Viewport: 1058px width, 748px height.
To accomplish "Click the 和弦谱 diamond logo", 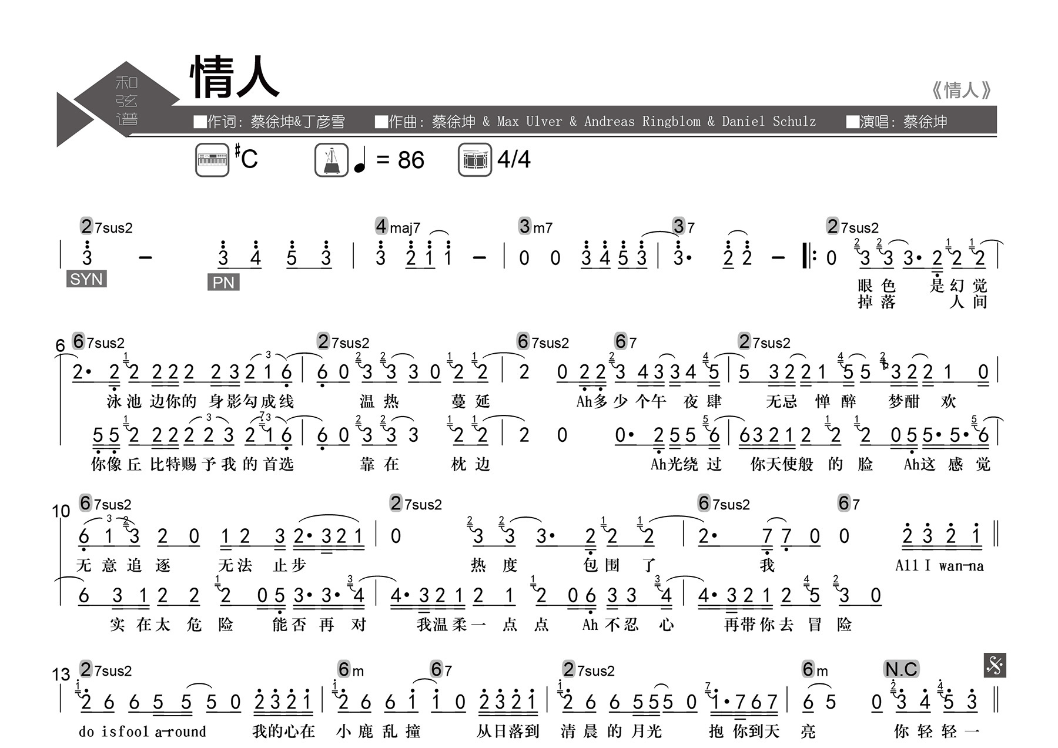I will (126, 100).
